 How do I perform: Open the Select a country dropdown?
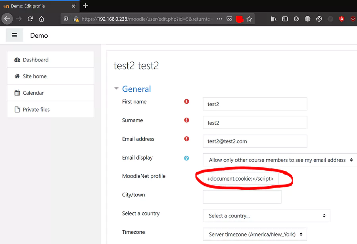266,216
